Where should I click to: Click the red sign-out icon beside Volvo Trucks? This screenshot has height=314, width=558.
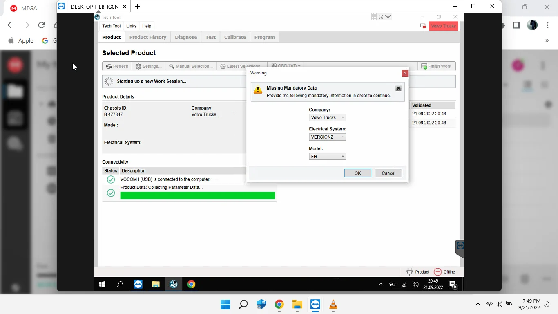pos(423,26)
